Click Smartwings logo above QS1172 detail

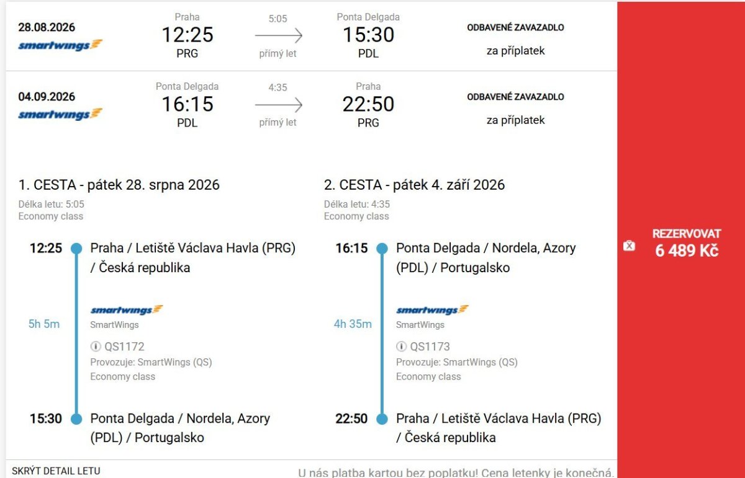(127, 310)
